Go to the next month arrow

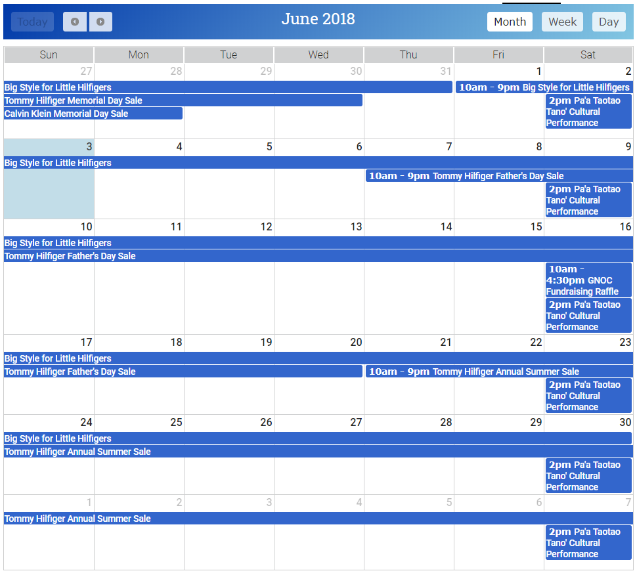pos(100,22)
